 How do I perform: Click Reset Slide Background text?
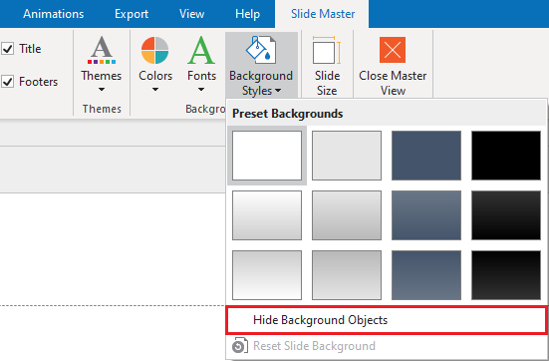314,346
